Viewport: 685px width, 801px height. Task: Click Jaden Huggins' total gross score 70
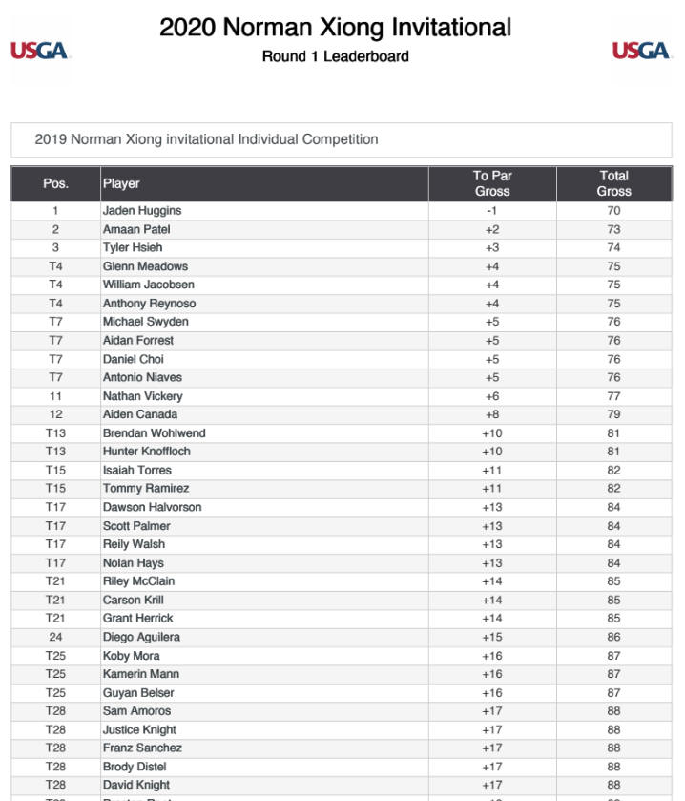(x=613, y=211)
